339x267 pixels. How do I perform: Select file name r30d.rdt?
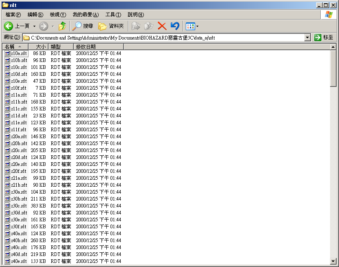(x=19, y=213)
